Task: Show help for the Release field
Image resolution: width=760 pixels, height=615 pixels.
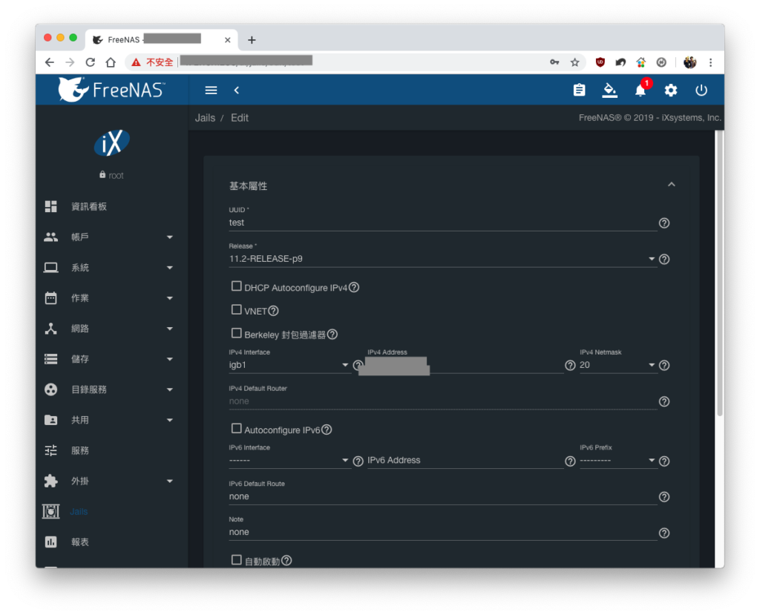Action: click(x=664, y=259)
